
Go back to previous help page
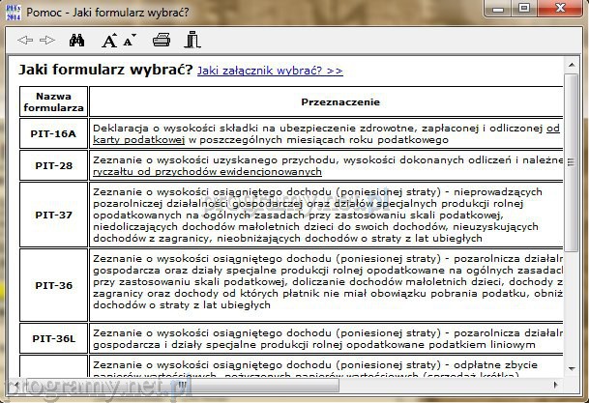[25, 41]
